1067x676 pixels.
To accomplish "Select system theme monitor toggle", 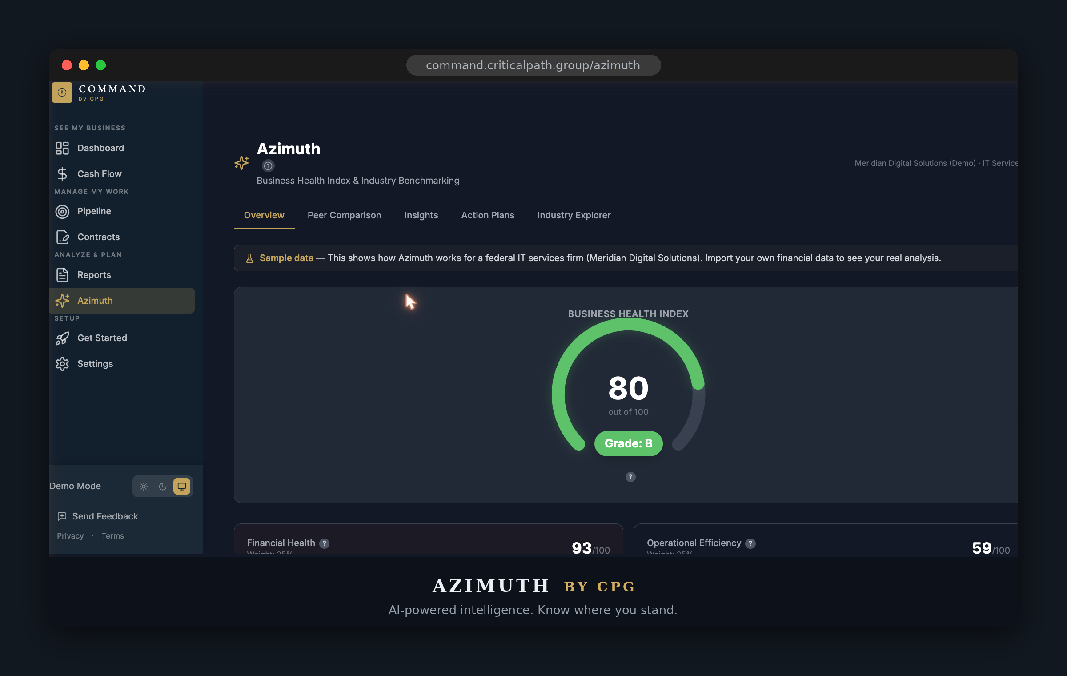I will point(182,487).
